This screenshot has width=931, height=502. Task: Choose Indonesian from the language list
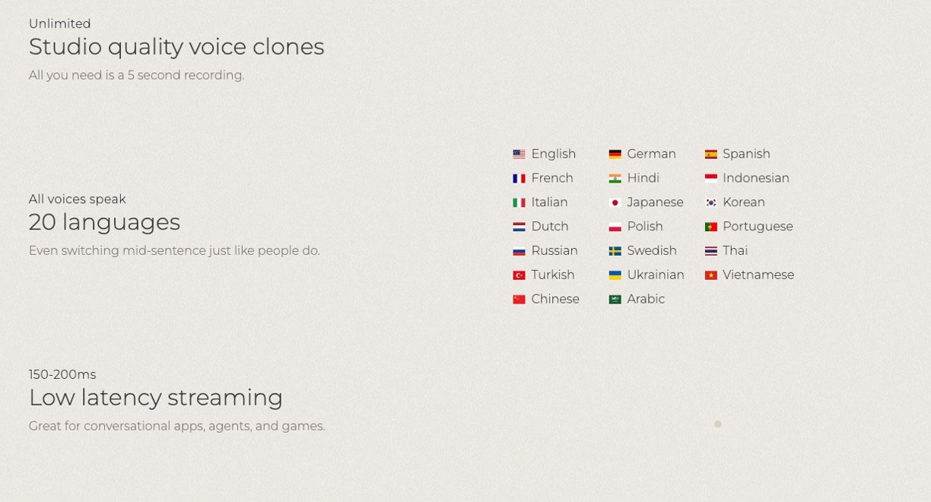755,178
